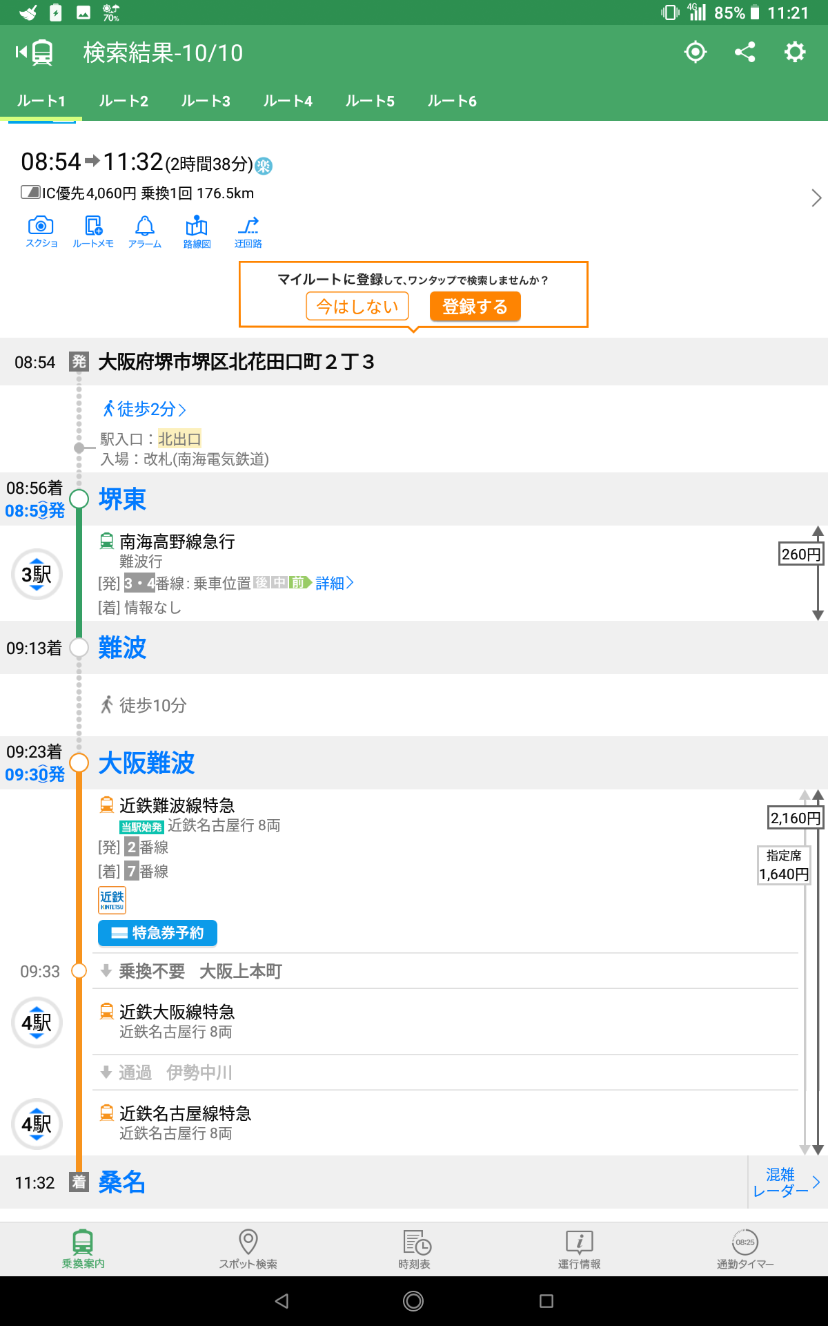This screenshot has width=828, height=1326.
Task: Open the 路線図 route map icon
Action: [x=197, y=232]
